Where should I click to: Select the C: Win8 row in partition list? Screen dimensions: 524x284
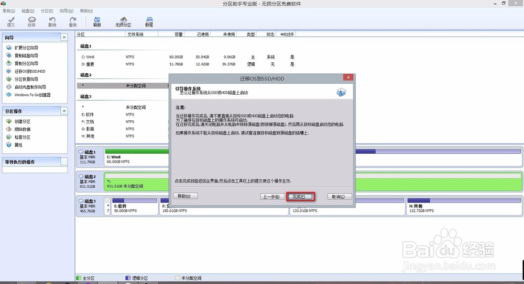(188, 57)
